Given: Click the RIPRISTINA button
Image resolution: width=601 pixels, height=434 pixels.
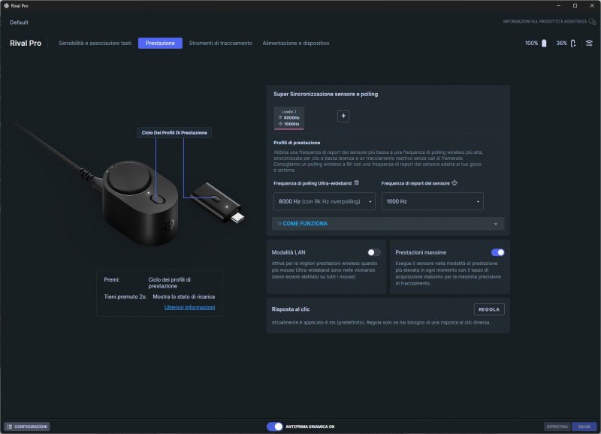Looking at the screenshot, I should point(557,426).
